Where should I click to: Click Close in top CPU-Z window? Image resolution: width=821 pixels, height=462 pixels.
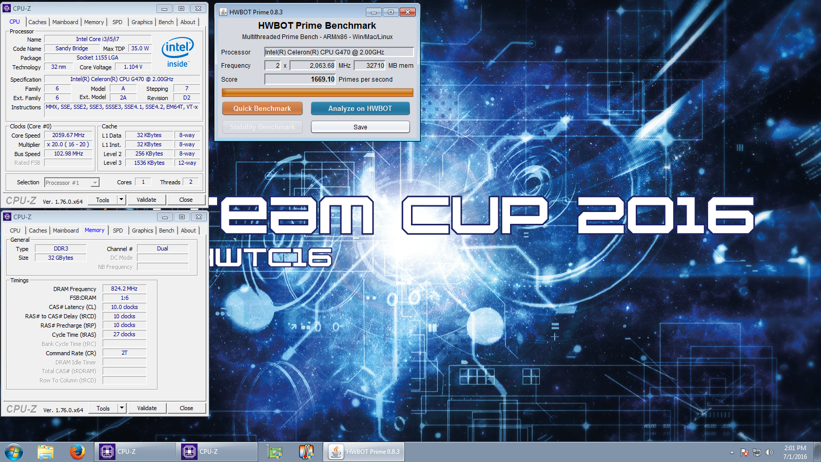tap(186, 200)
